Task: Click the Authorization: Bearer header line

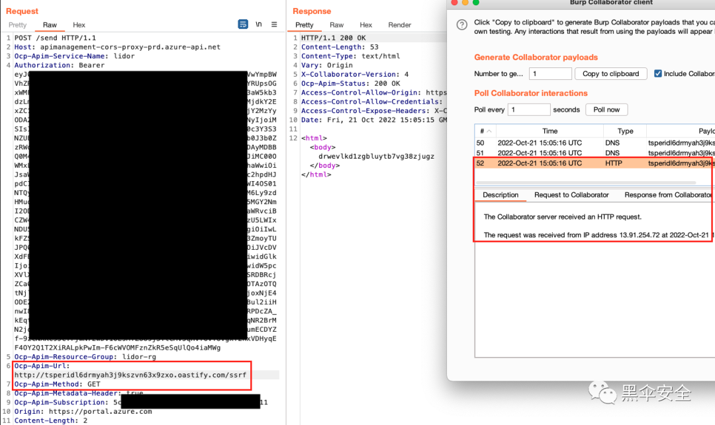Action: tap(60, 65)
